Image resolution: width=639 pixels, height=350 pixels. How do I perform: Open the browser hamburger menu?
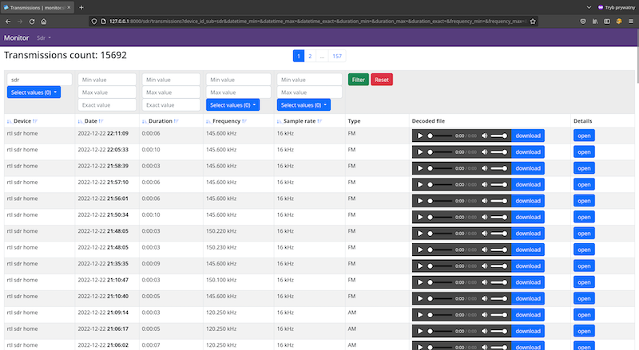tap(631, 22)
